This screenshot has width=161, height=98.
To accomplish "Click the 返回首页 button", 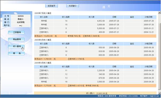I will (51, 6).
